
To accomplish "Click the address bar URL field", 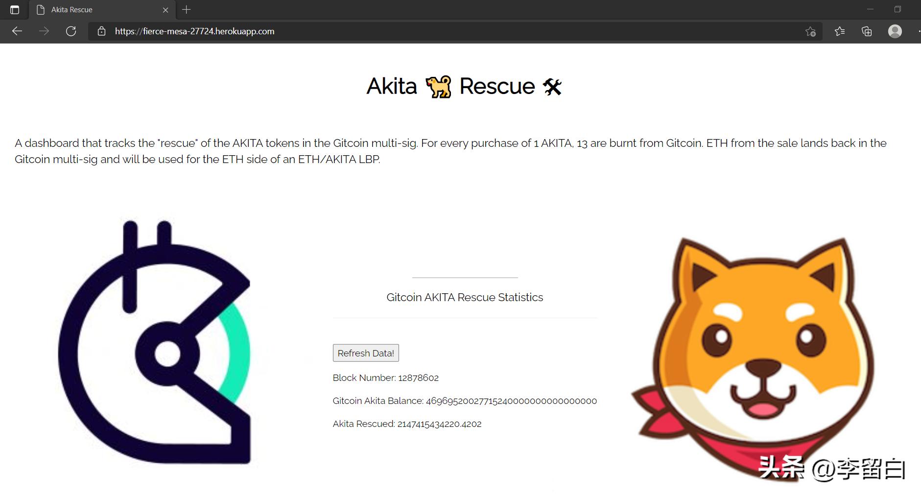I will [455, 31].
